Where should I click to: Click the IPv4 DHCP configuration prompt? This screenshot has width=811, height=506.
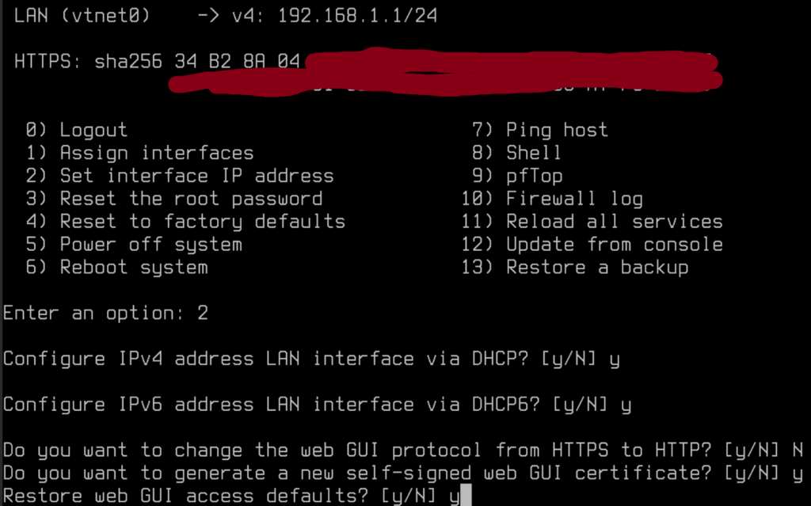tap(311, 360)
